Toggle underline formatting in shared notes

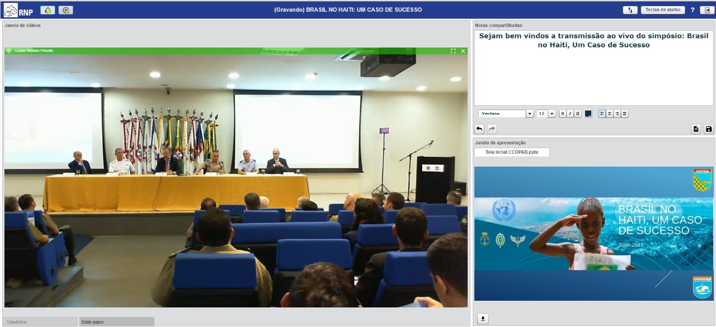point(578,114)
